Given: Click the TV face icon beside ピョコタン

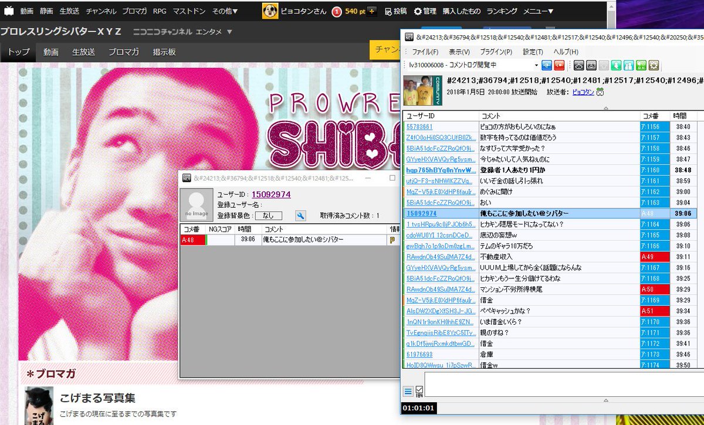Looking at the screenshot, I should click(601, 92).
